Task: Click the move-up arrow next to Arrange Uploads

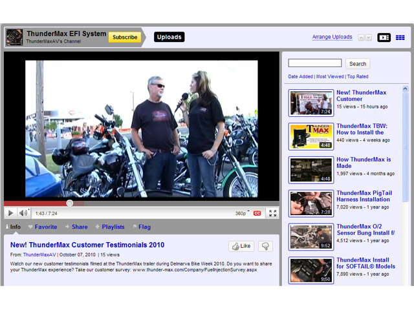Action: pos(361,37)
